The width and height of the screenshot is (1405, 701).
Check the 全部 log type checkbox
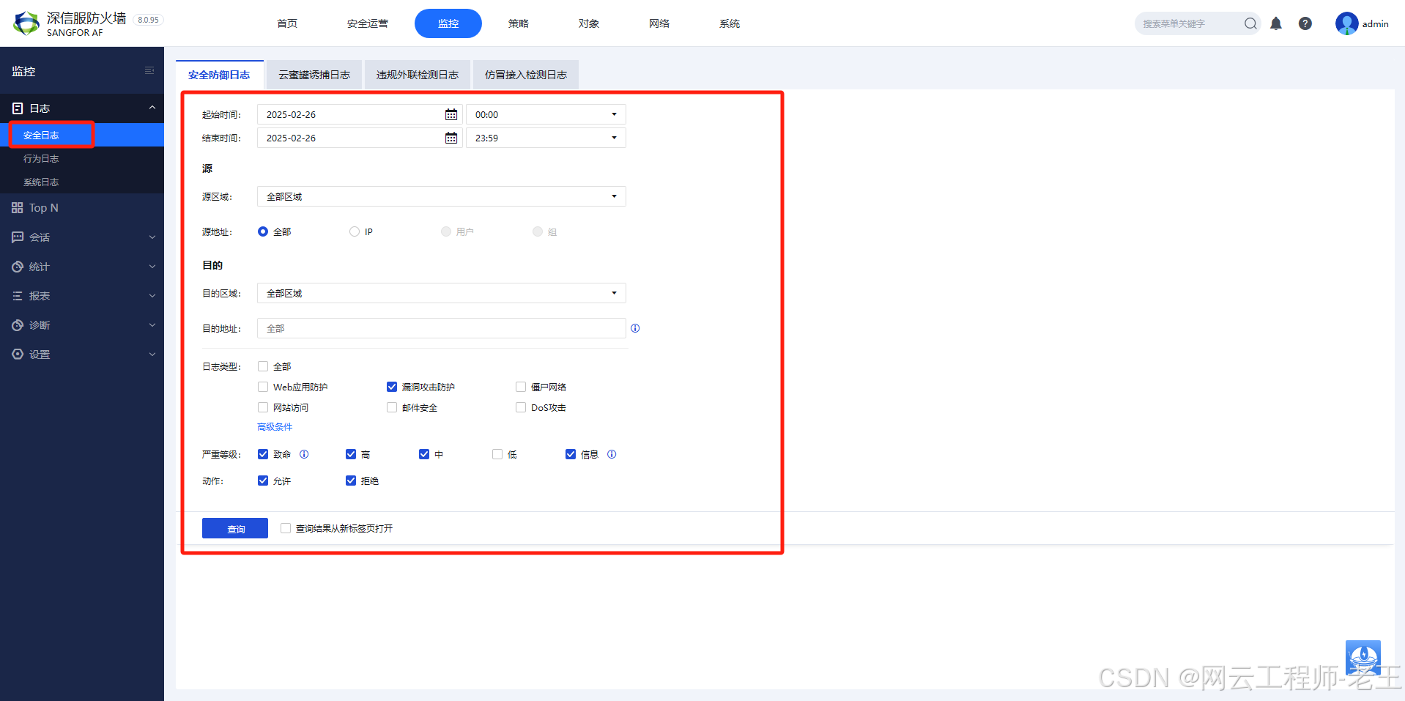pyautogui.click(x=263, y=366)
